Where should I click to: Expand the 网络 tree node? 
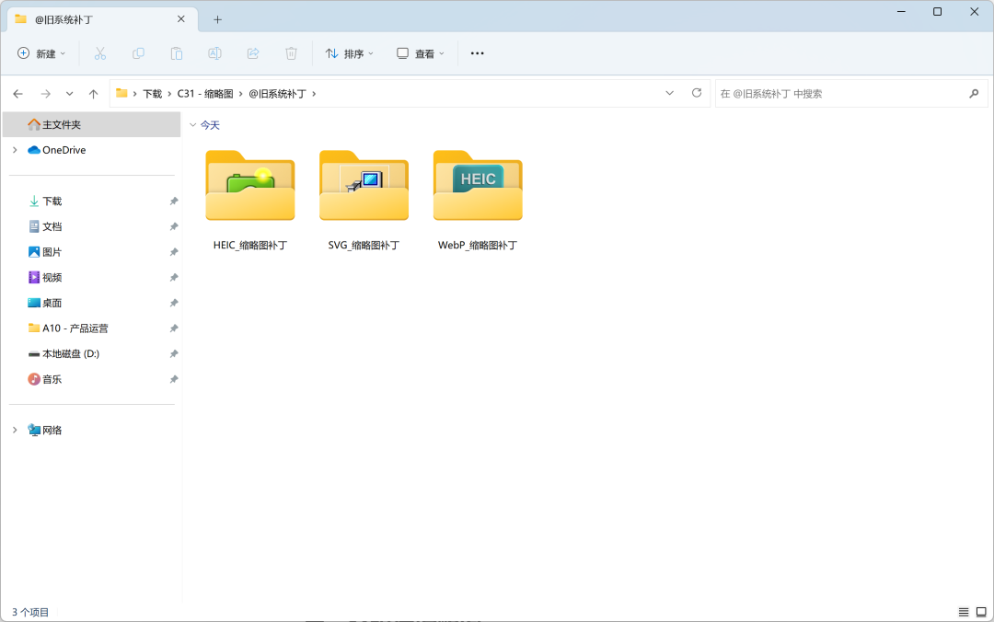[x=15, y=430]
